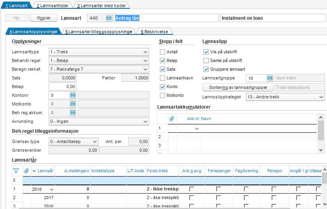Check Arb.g.avg. box for the 2018 row
Image resolution: width=327 pixels, height=209 pixels.
(x=192, y=189)
